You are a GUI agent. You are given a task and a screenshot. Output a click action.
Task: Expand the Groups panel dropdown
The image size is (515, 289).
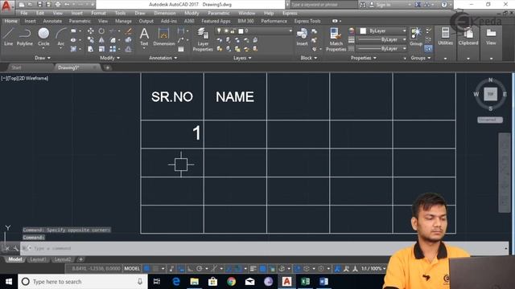pyautogui.click(x=420, y=58)
